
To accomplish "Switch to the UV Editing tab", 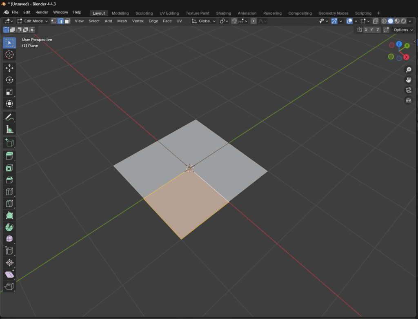I will (x=169, y=13).
